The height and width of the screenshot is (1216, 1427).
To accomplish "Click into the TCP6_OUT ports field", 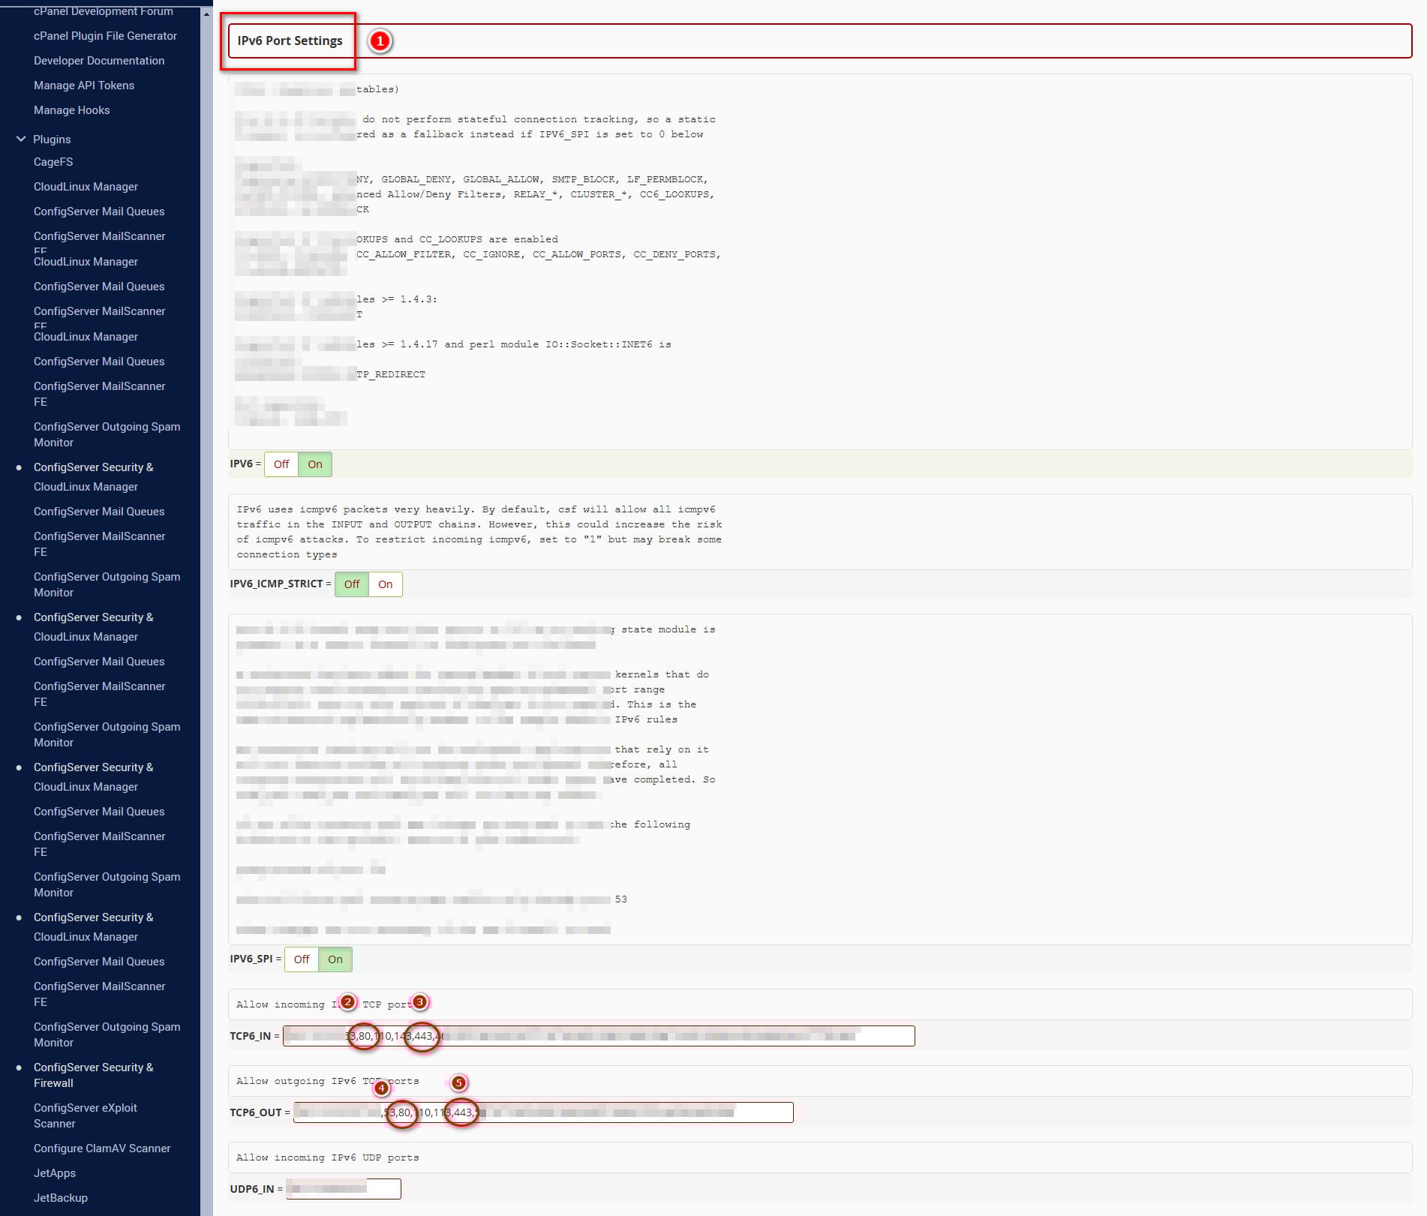I will [542, 1112].
